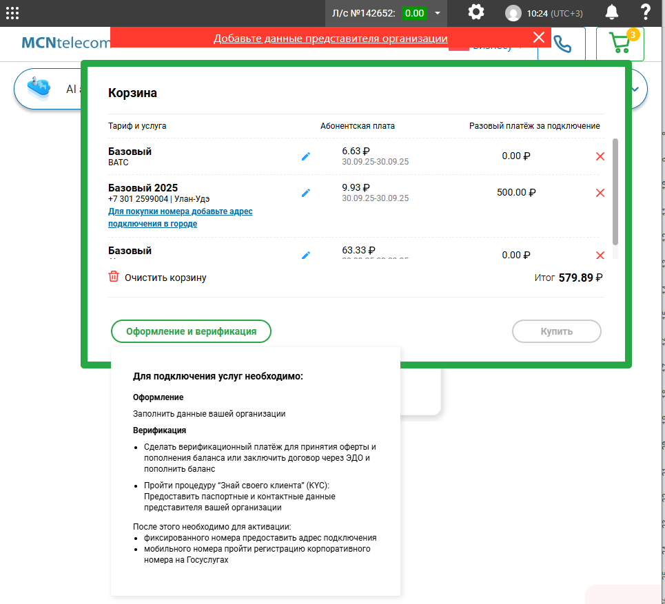Image resolution: width=665 pixels, height=604 pixels.
Task: Edit the Базовый 2025 tariff
Action: click(306, 193)
